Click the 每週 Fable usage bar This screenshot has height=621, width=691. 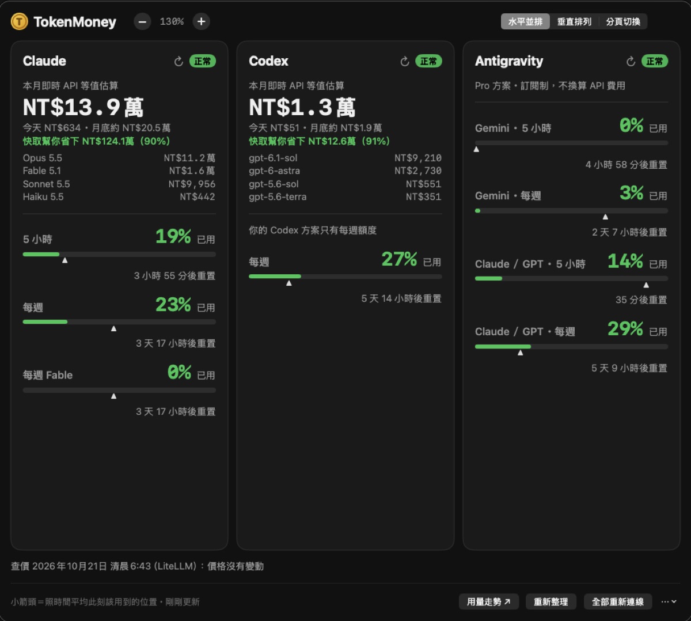[x=119, y=390]
